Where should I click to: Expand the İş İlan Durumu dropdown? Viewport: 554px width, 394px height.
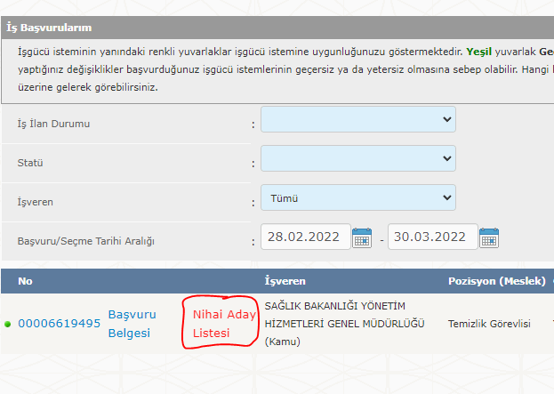click(x=357, y=120)
